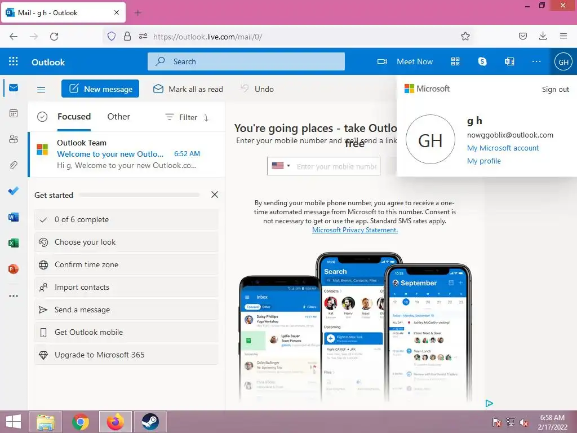Open Files attachments paperclip icon
This screenshot has width=577, height=433.
coord(14,165)
